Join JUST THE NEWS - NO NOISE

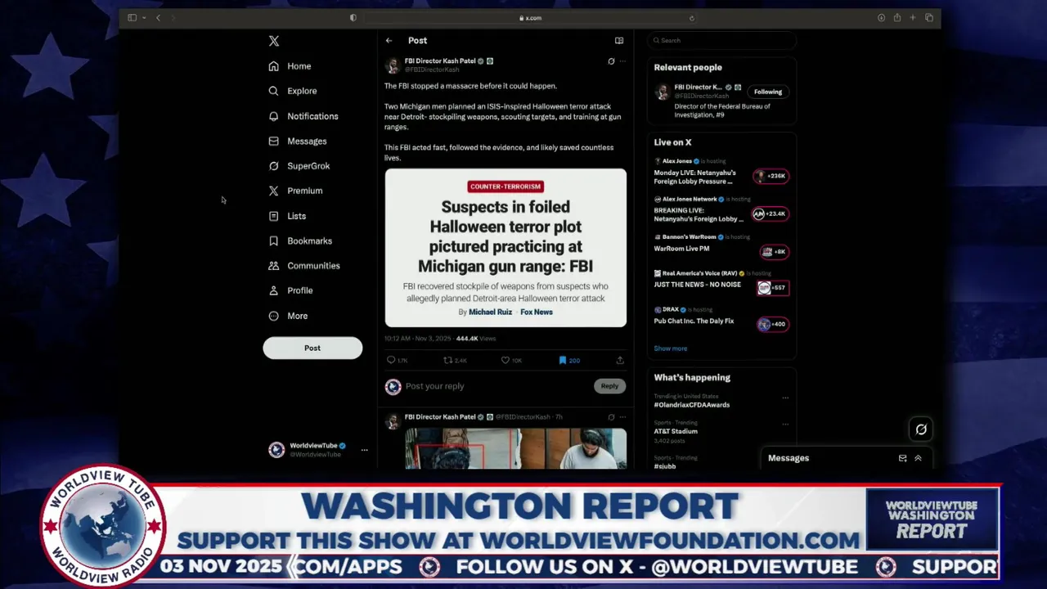coord(772,287)
